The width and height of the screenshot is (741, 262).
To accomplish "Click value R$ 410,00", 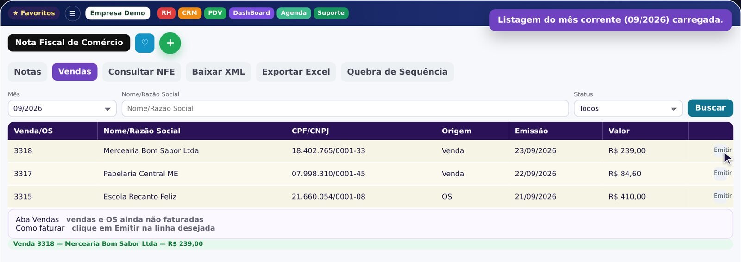I will pyautogui.click(x=627, y=197).
